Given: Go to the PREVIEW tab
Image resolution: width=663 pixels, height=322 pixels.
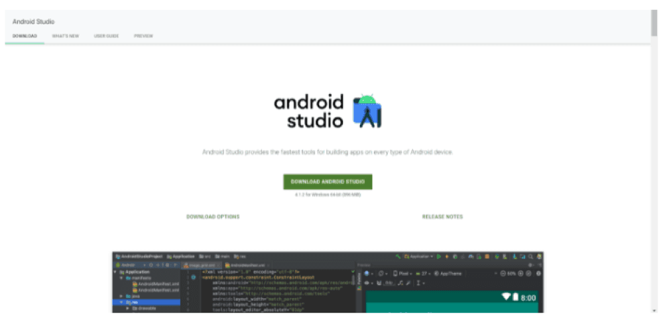Looking at the screenshot, I should click(x=143, y=36).
